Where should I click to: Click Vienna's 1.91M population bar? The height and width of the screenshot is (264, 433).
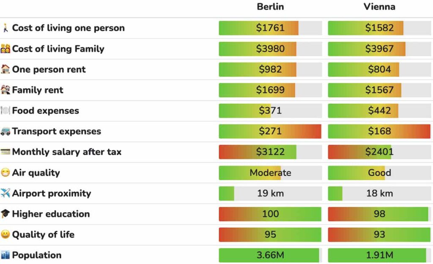[379, 255]
